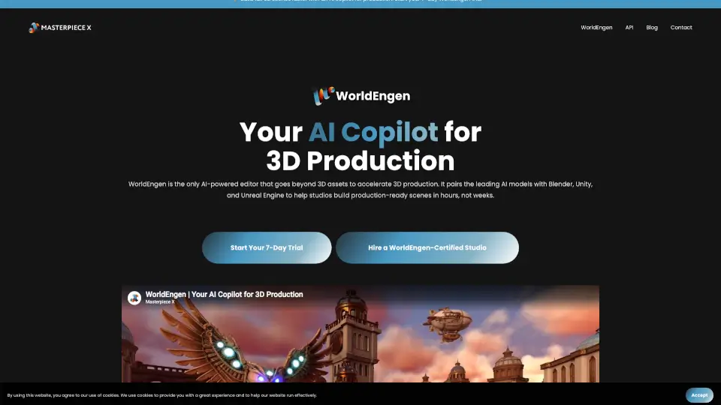Image resolution: width=721 pixels, height=405 pixels.
Task: Open the video title link
Action: [224, 295]
